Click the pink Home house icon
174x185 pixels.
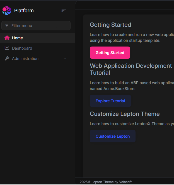point(7,38)
